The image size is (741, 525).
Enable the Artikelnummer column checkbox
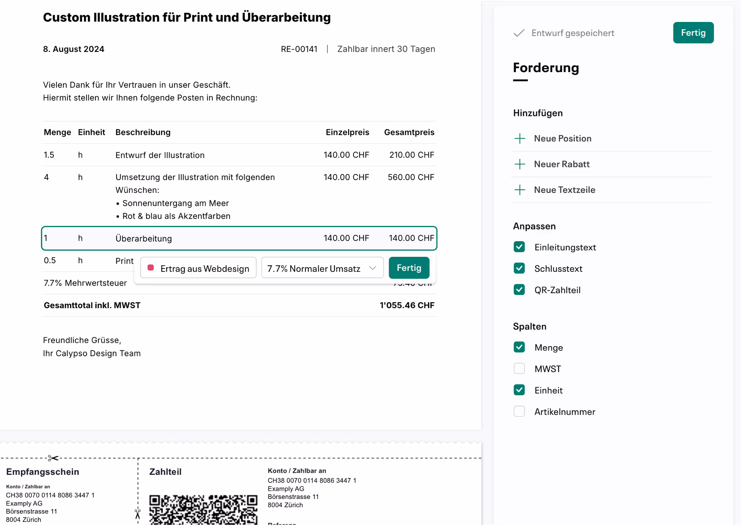pyautogui.click(x=519, y=412)
